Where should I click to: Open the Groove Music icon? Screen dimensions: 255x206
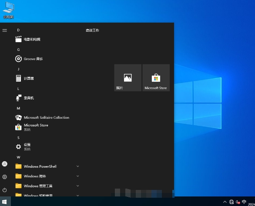point(18,59)
